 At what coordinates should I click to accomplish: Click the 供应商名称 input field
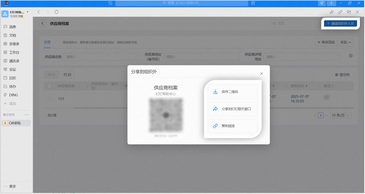click(x=102, y=57)
